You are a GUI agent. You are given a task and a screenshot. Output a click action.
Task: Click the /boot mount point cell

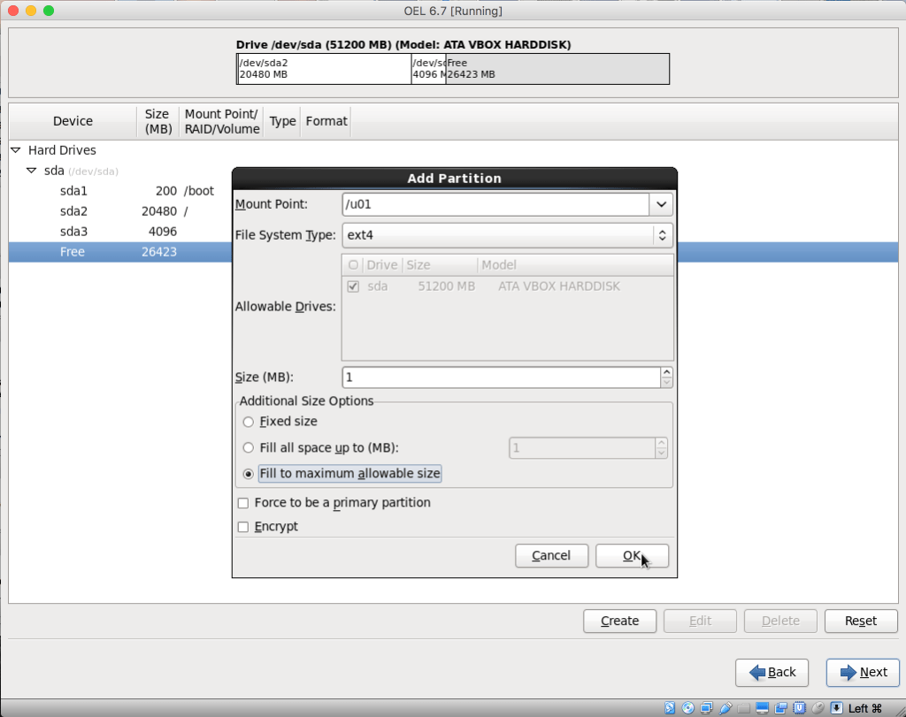tap(199, 191)
